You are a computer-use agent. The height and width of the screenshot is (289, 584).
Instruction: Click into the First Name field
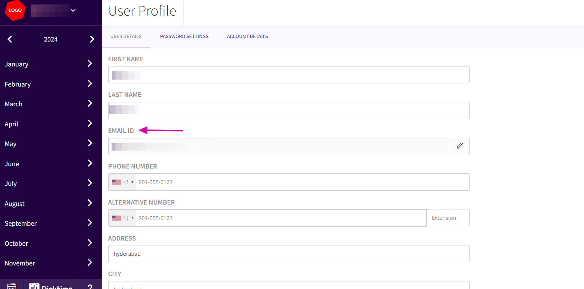point(289,75)
